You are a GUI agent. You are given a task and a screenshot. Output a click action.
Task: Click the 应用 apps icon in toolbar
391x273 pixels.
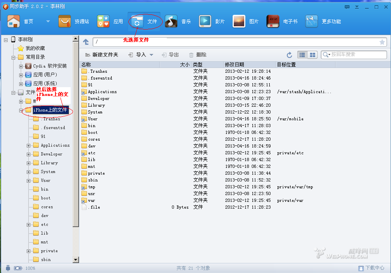pos(103,22)
